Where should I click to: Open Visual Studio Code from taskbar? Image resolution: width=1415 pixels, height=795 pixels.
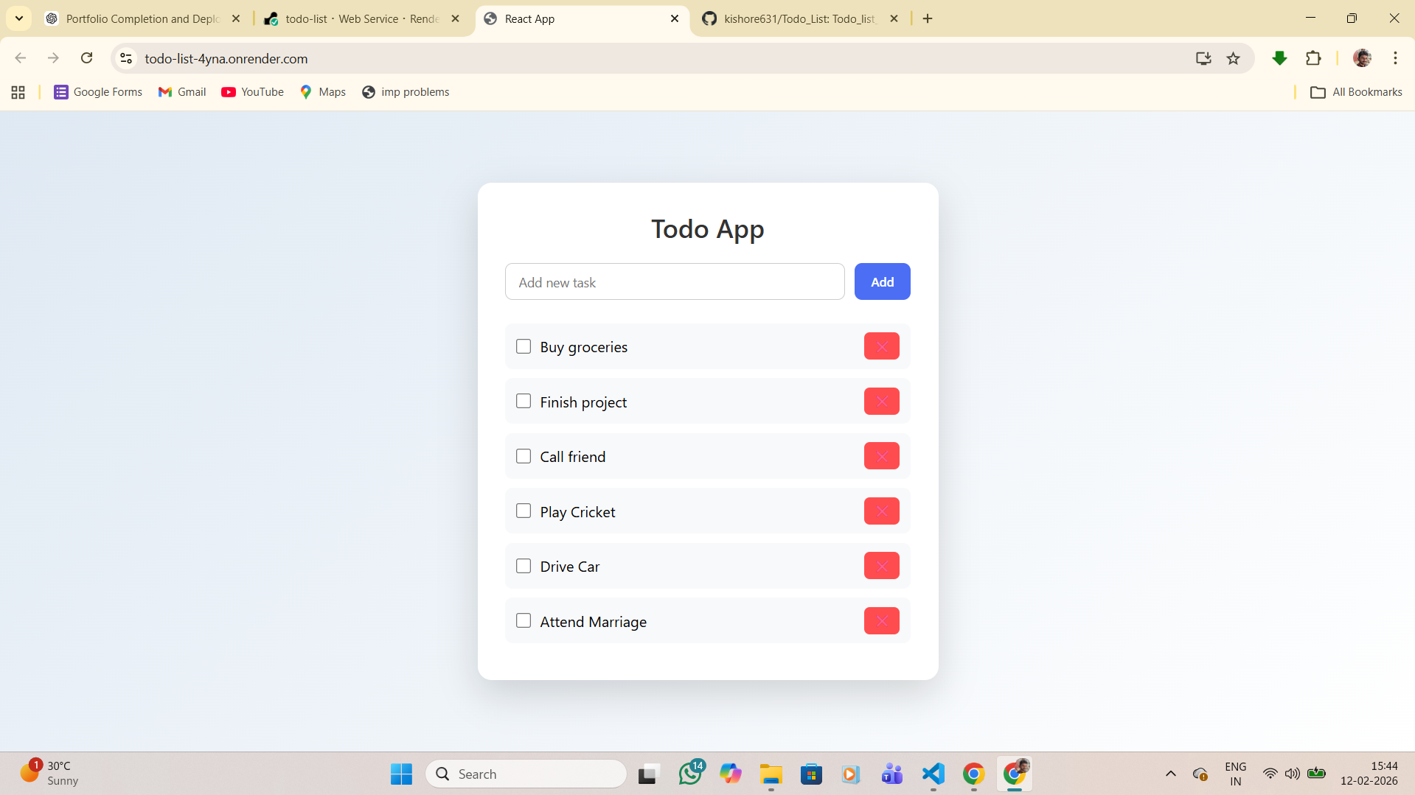[x=933, y=774]
